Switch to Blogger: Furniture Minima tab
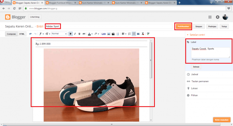Image resolution: width=233 pixels, height=126 pixels. coord(61,3)
